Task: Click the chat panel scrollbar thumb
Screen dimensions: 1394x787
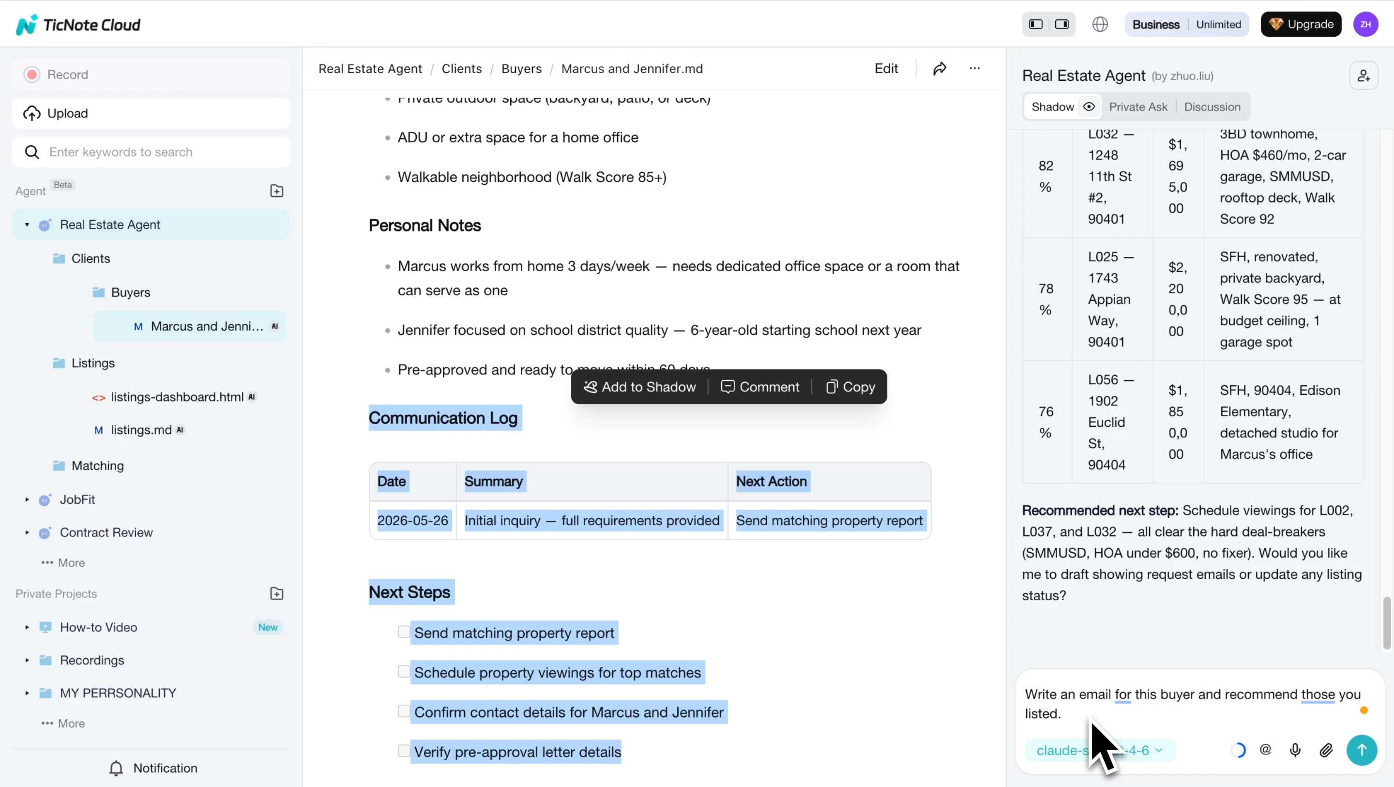Action: [1387, 622]
